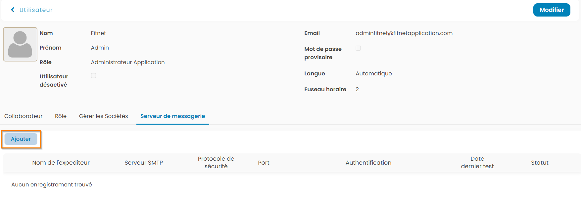The image size is (581, 200).
Task: Click the Statut column header
Action: 540,163
